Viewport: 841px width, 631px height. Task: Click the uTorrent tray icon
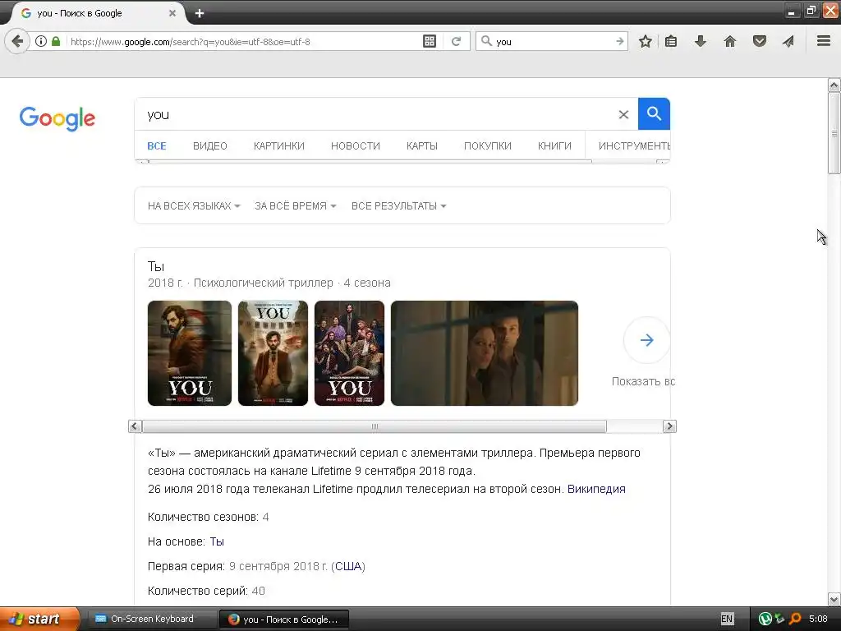pos(765,619)
